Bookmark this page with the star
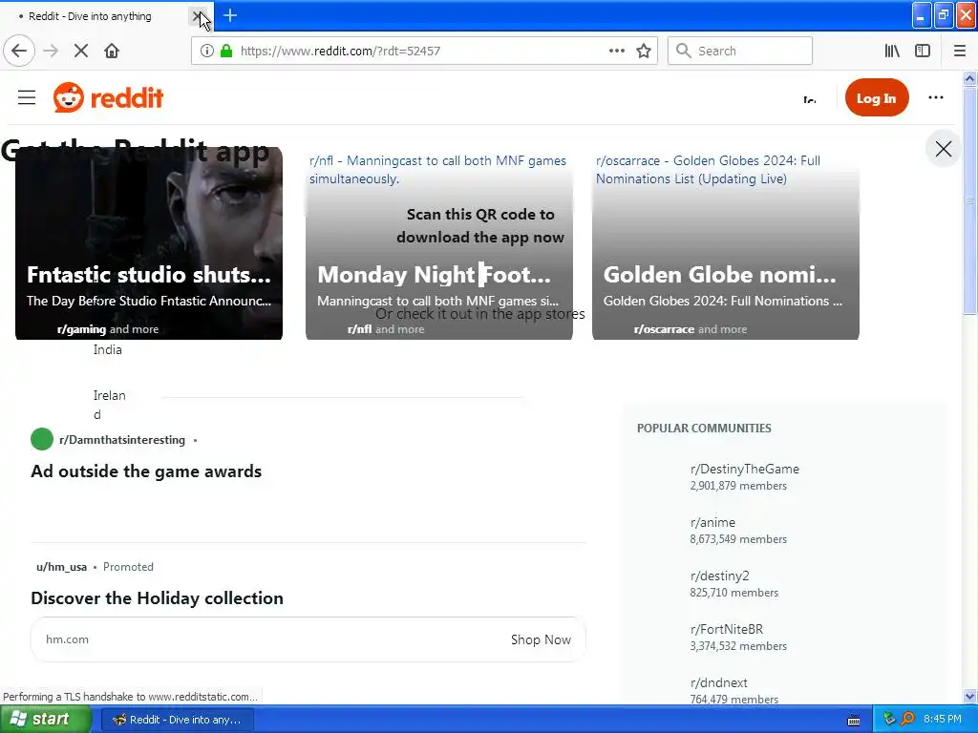The width and height of the screenshot is (978, 733). [644, 52]
